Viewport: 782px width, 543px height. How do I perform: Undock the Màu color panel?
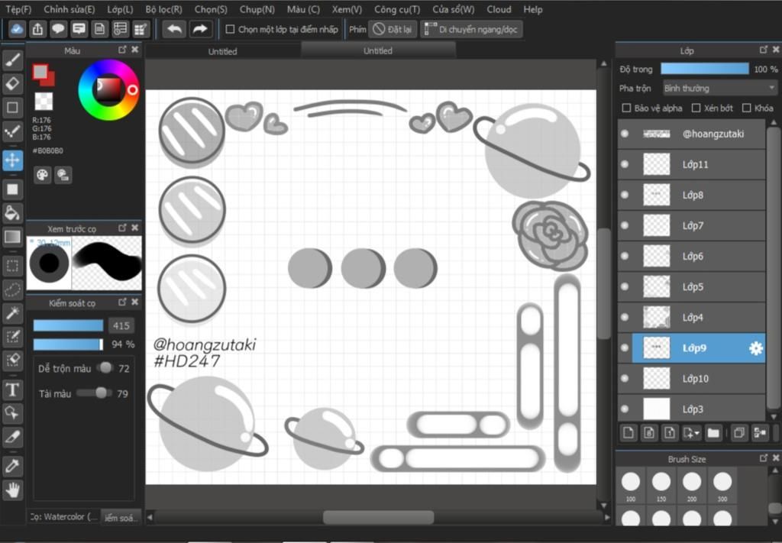pos(122,50)
